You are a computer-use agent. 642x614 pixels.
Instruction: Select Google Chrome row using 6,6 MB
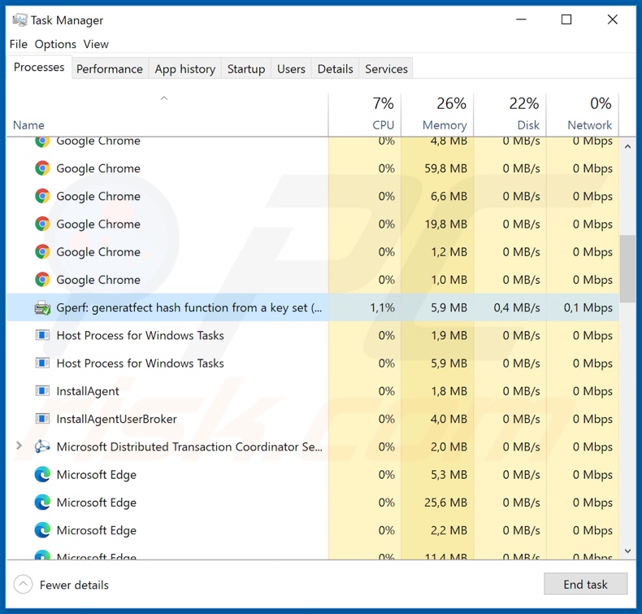pos(312,196)
